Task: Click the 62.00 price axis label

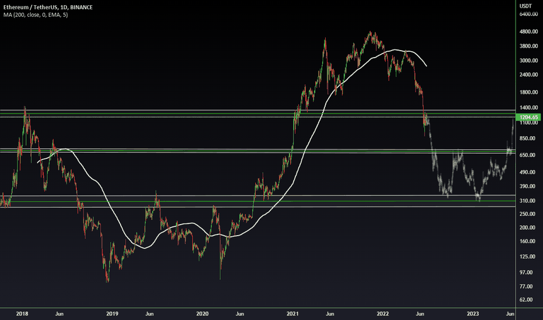Action: pos(526,300)
